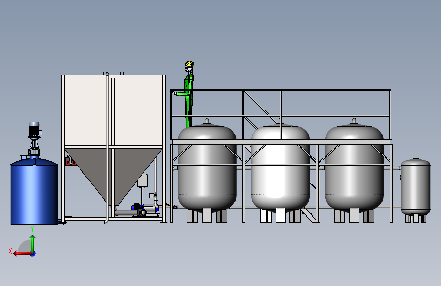Select the long vertical pipe on the hopper front
Viewport: 441px width, 286px height.
tap(107, 148)
